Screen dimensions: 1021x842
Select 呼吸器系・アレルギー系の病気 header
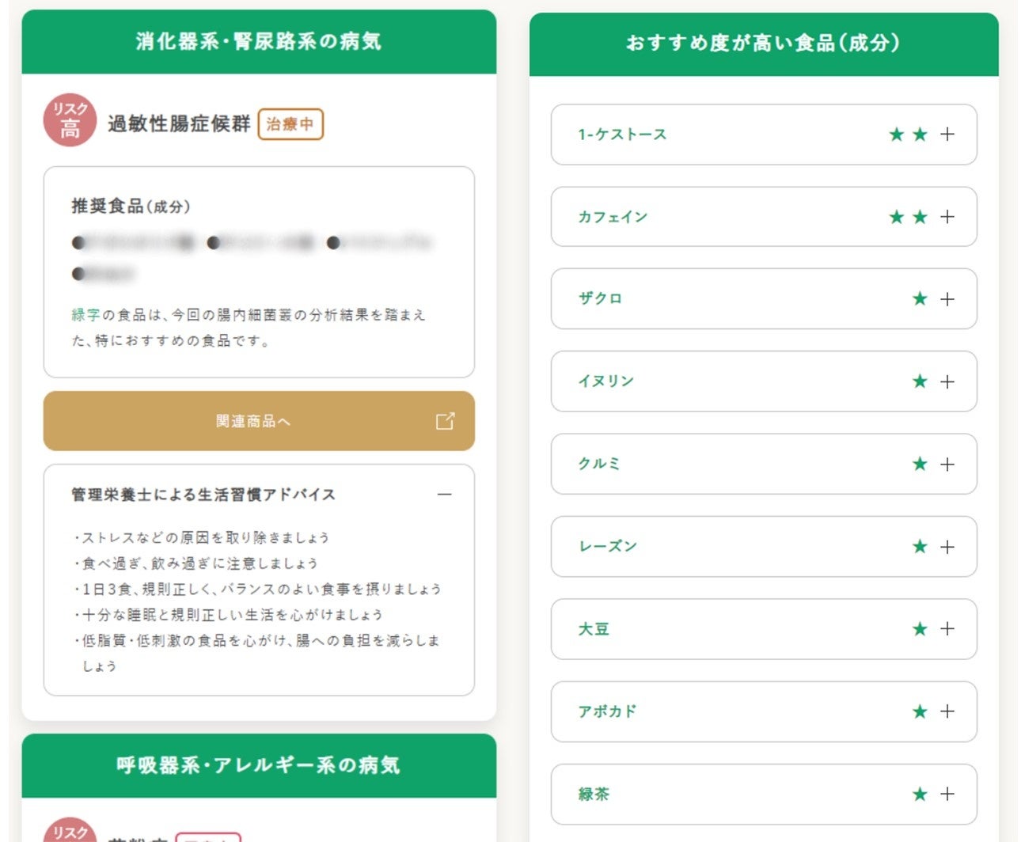[x=259, y=765]
